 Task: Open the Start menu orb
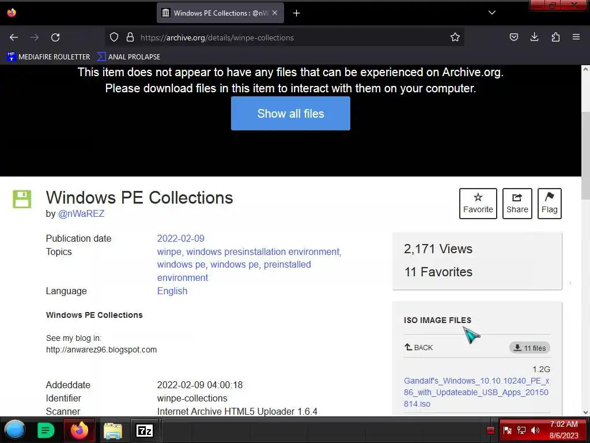tap(14, 430)
